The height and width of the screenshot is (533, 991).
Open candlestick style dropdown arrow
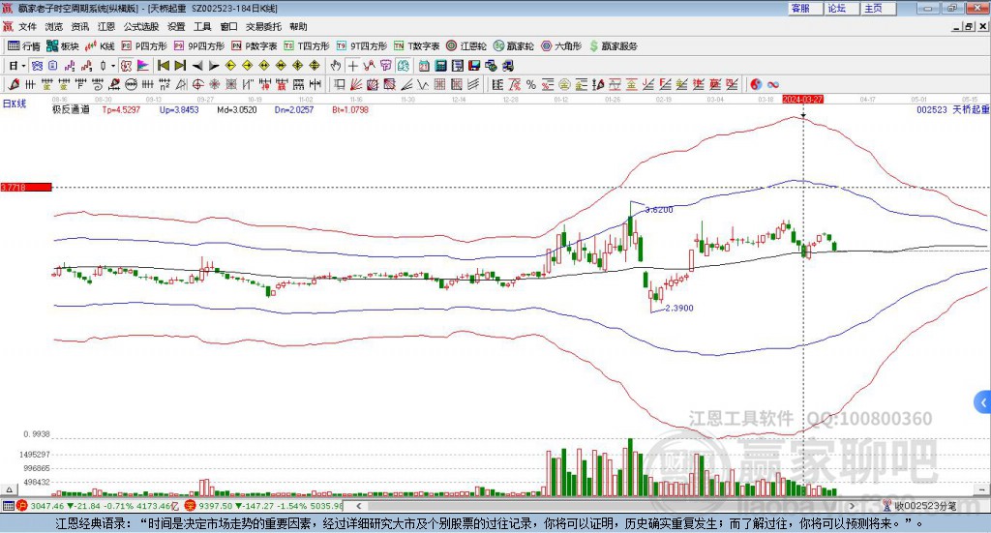113,66
